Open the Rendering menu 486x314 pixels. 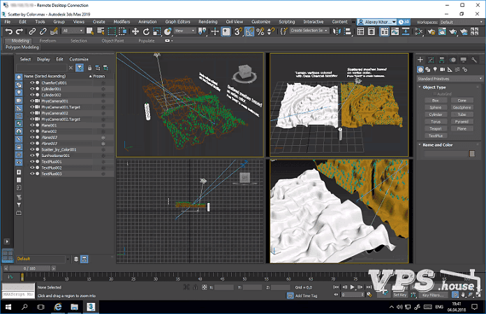[207, 22]
